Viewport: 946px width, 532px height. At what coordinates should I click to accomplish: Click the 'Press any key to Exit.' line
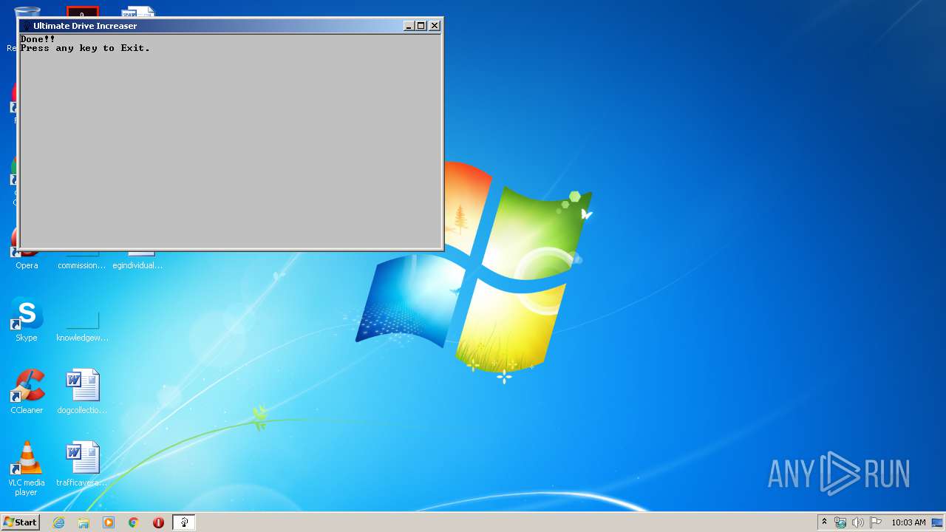85,48
